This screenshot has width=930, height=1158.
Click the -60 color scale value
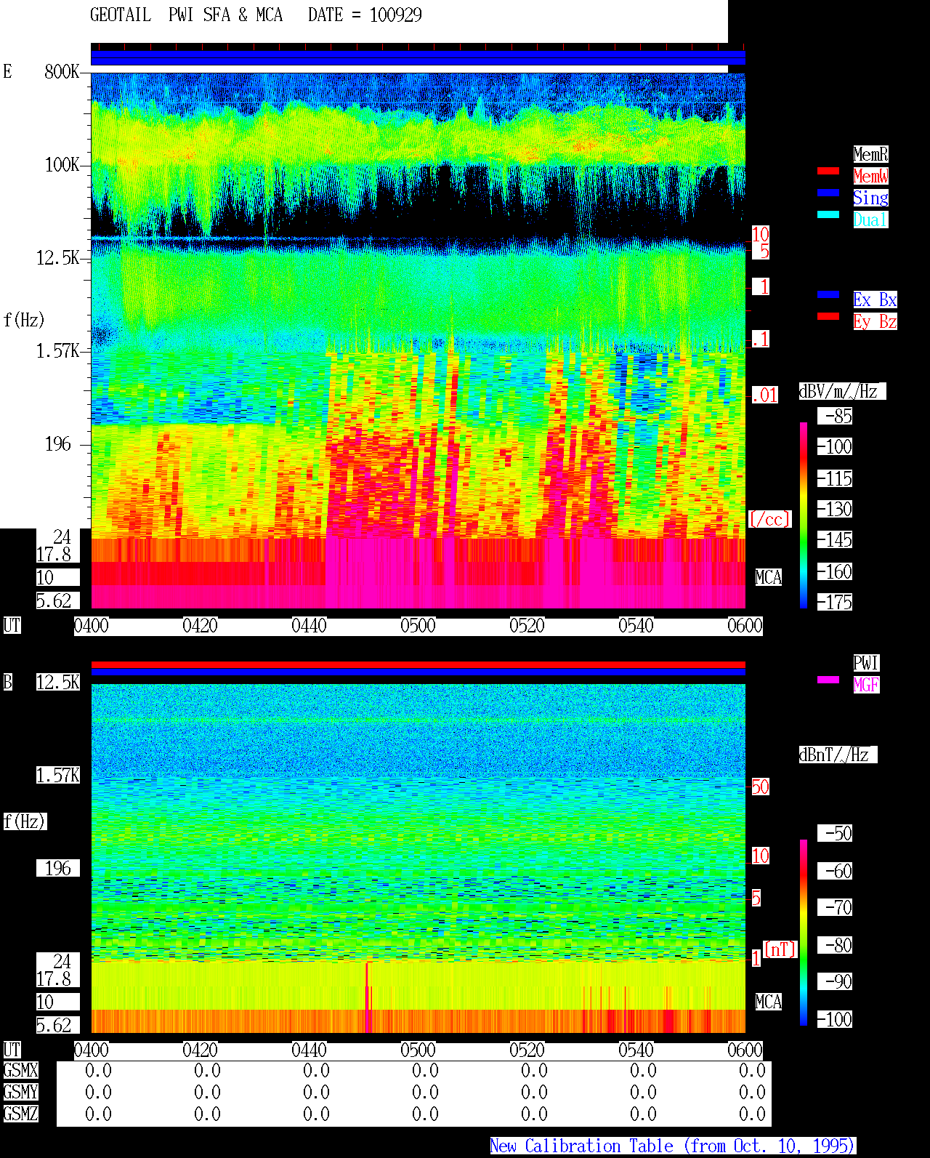click(836, 871)
